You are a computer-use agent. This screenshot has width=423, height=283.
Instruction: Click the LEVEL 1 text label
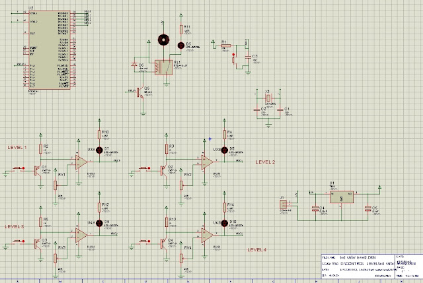click(17, 148)
